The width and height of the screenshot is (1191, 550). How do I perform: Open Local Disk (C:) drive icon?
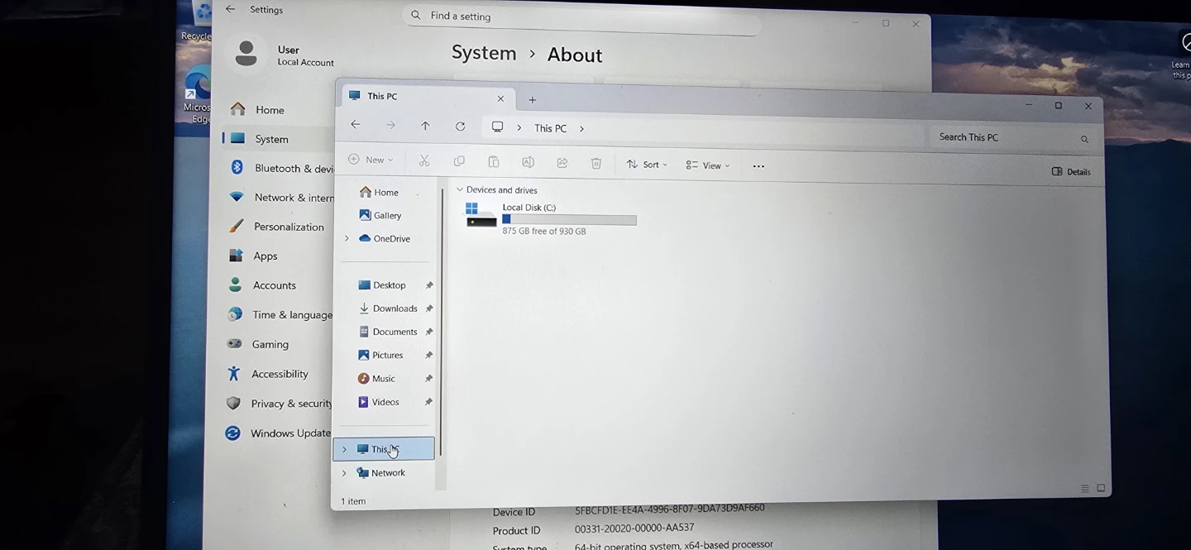coord(481,215)
